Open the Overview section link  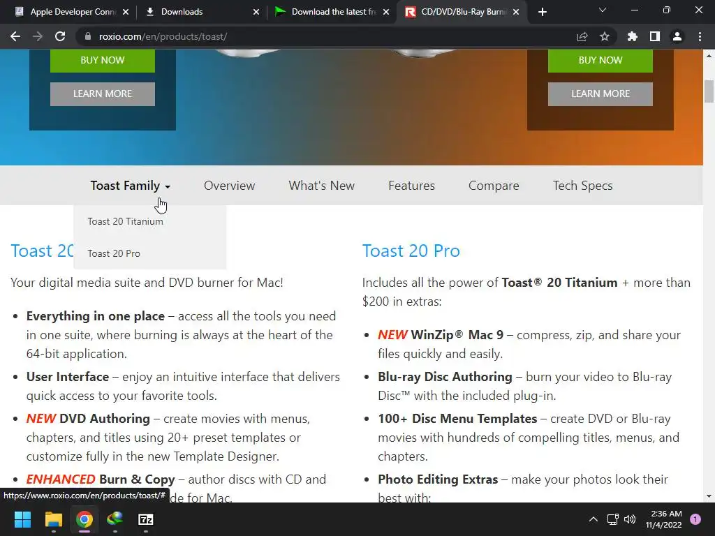click(x=229, y=186)
